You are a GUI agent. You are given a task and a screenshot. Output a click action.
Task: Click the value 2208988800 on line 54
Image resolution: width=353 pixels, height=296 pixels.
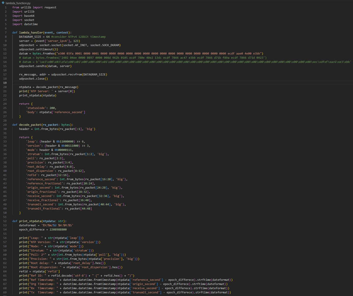point(58,229)
